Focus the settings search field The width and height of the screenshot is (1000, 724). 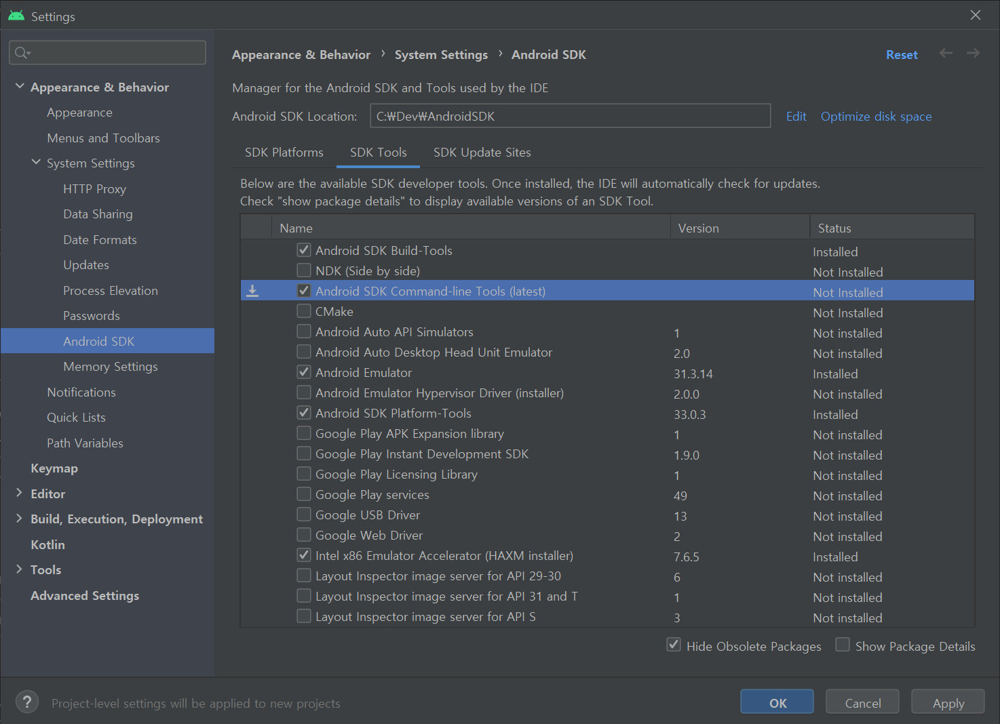click(x=107, y=53)
